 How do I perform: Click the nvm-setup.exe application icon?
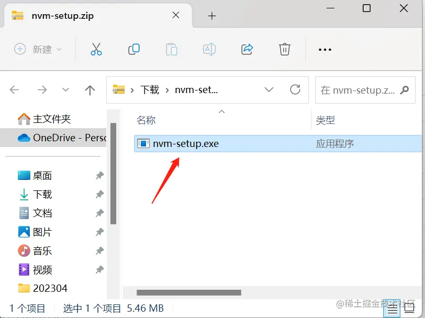(143, 143)
